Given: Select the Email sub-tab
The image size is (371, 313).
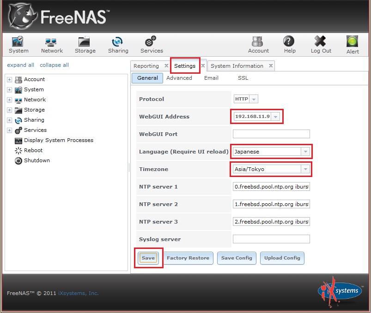Looking at the screenshot, I should (211, 78).
